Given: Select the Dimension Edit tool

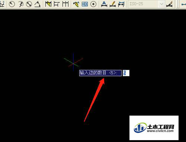Looking at the screenshot, I should click(104, 4).
